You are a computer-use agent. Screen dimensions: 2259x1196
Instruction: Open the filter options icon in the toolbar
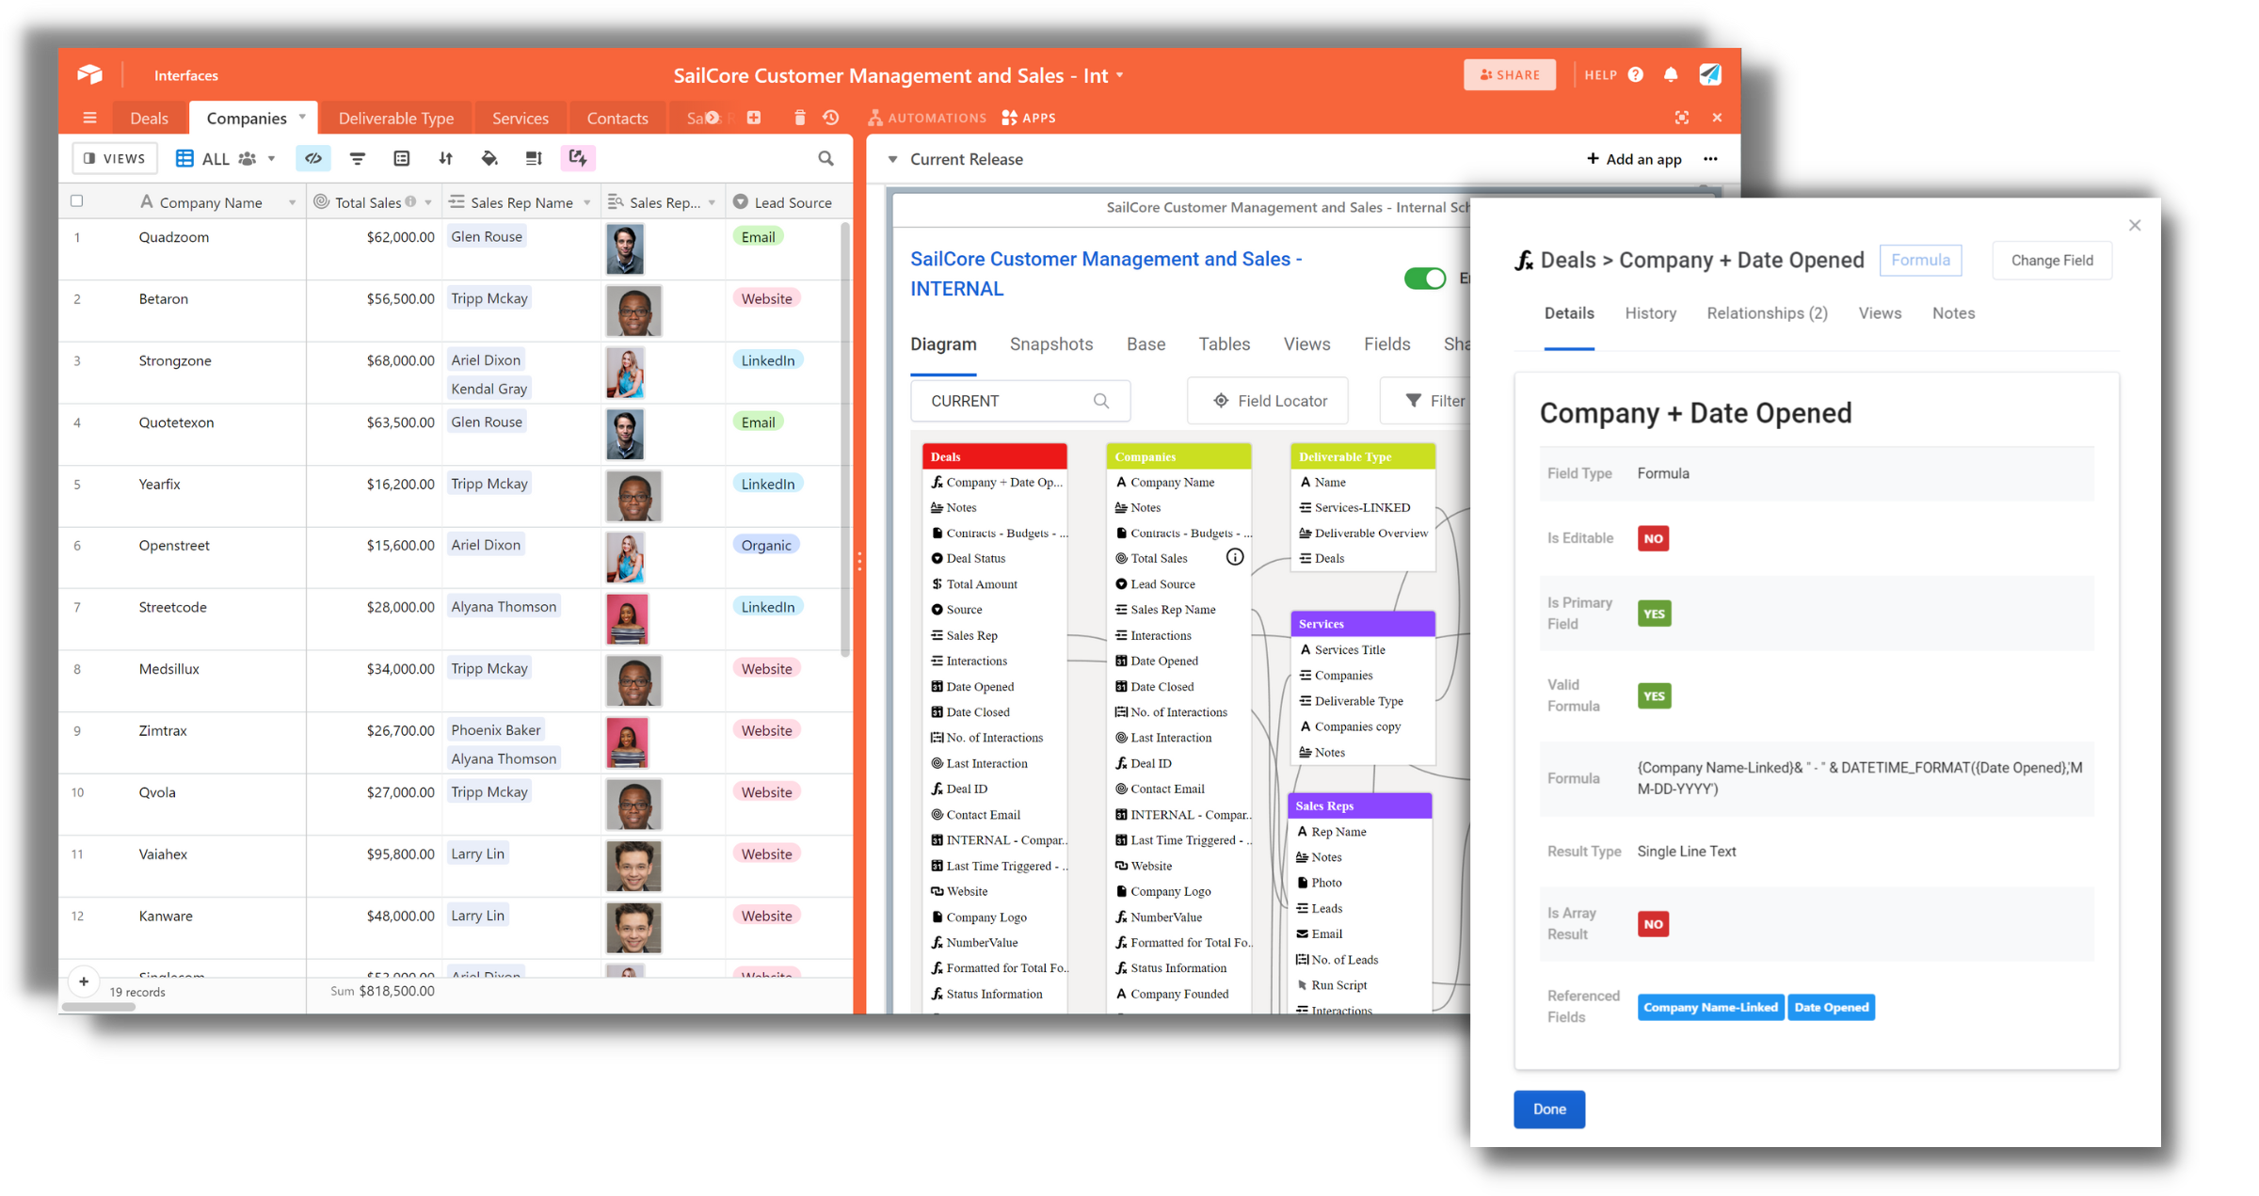point(358,158)
